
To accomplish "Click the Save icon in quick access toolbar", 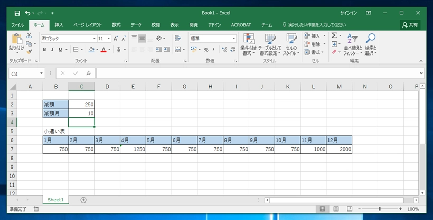I will click(x=17, y=13).
